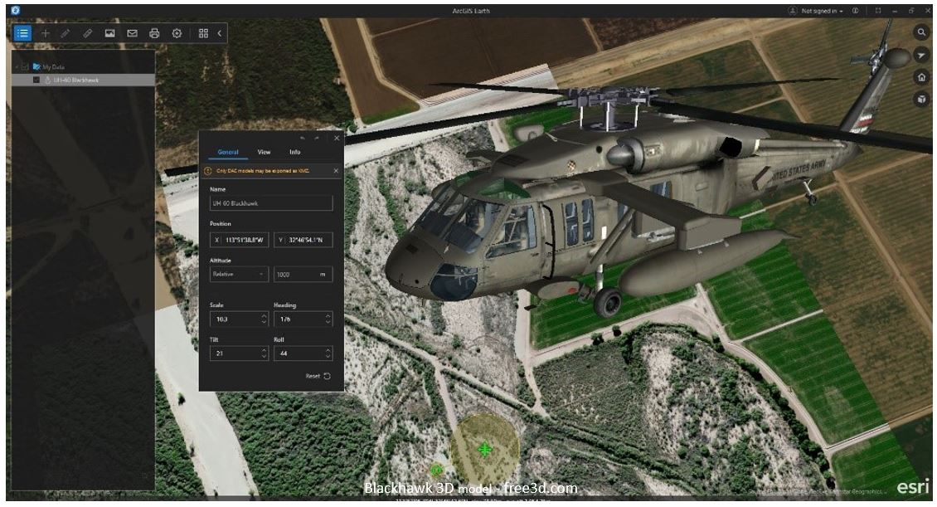The width and height of the screenshot is (937, 507).
Task: Click the 3D cube view button
Action: point(921,100)
